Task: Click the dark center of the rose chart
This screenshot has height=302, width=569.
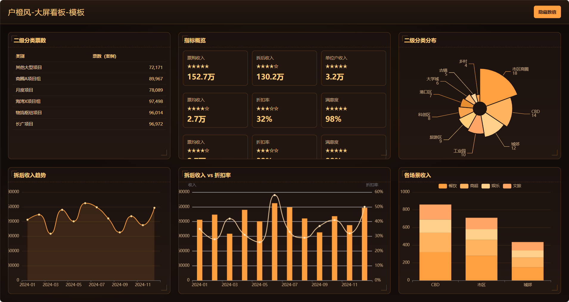Action: coord(480,109)
